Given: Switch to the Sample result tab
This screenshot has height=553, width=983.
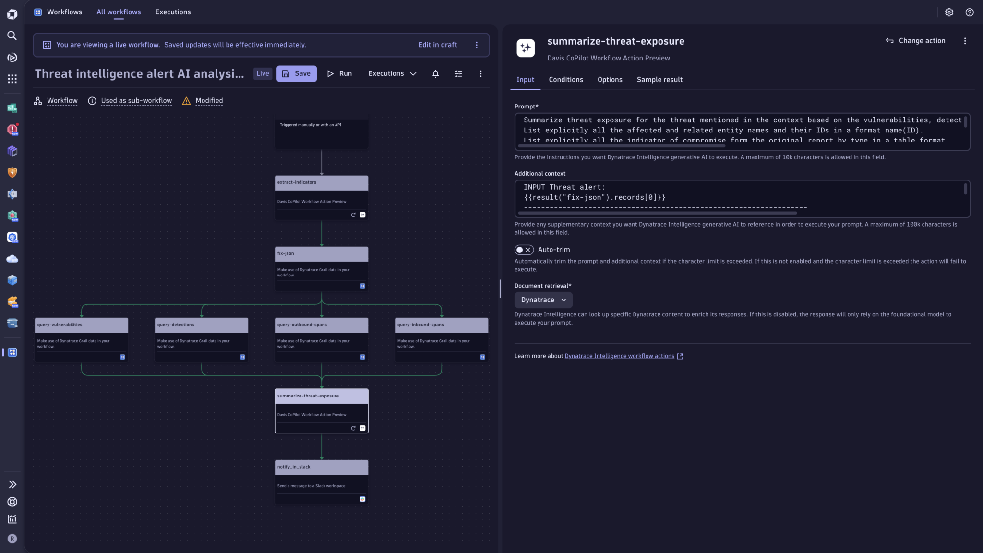Looking at the screenshot, I should point(659,80).
